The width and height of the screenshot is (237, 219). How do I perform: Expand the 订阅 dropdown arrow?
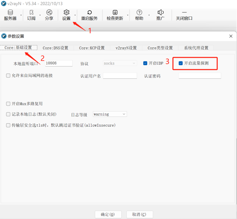pos(40,15)
